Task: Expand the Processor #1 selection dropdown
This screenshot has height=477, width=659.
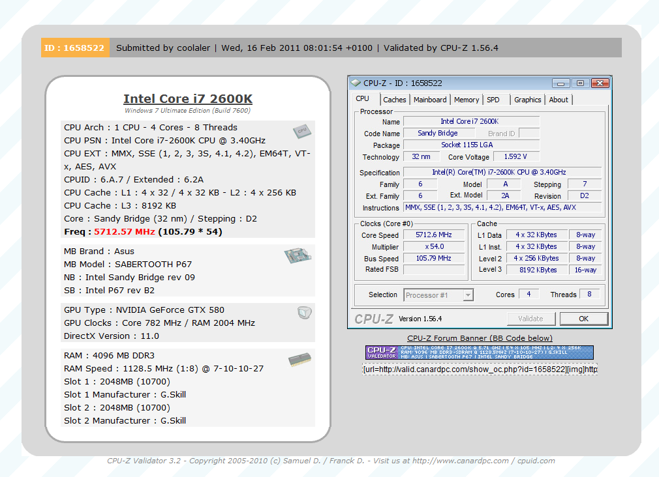Action: click(x=468, y=295)
